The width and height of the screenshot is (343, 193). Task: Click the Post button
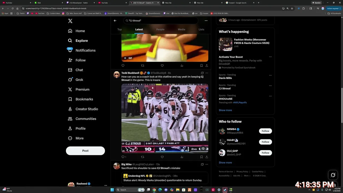coord(85,151)
